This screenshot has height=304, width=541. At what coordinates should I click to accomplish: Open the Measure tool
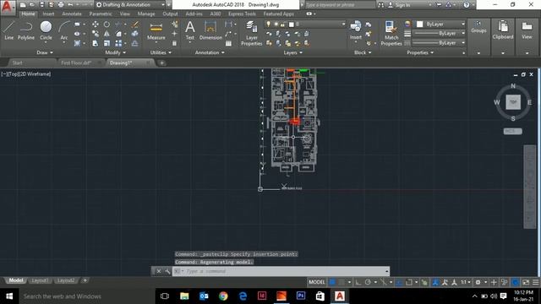click(x=156, y=31)
